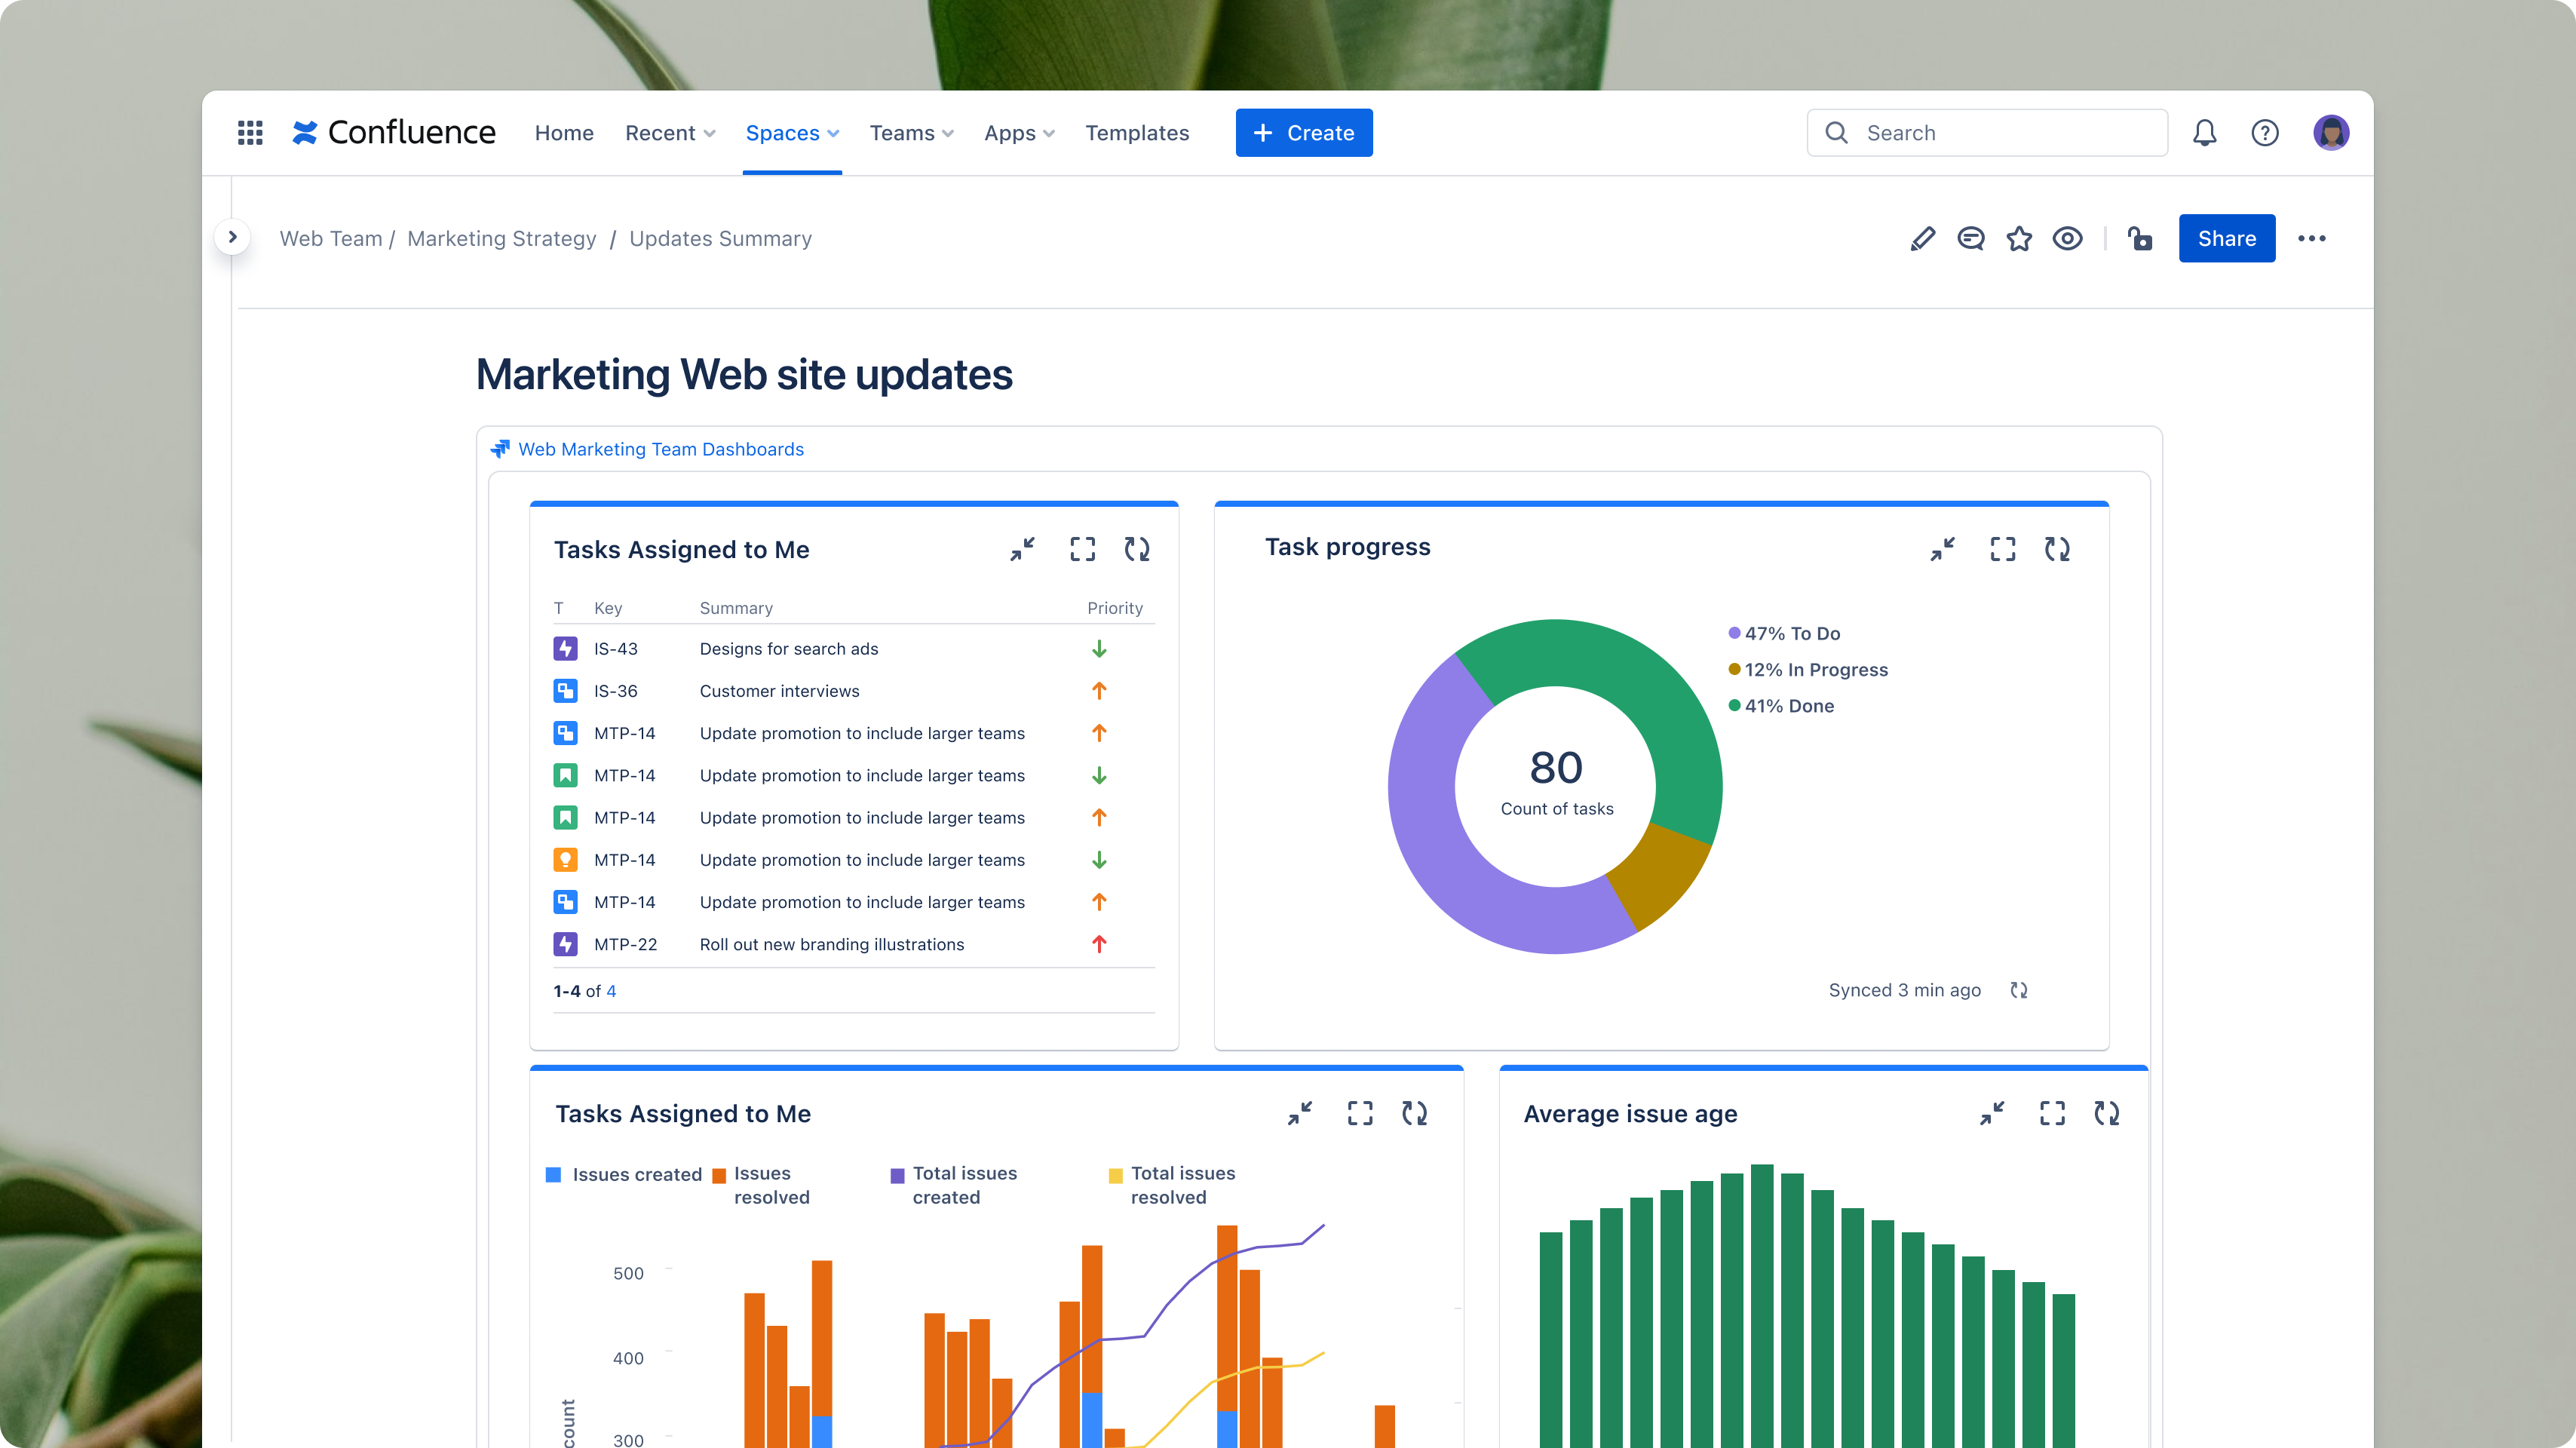Click the refresh icon beside Synced 3 min ago
The width and height of the screenshot is (2576, 1448).
[2018, 990]
